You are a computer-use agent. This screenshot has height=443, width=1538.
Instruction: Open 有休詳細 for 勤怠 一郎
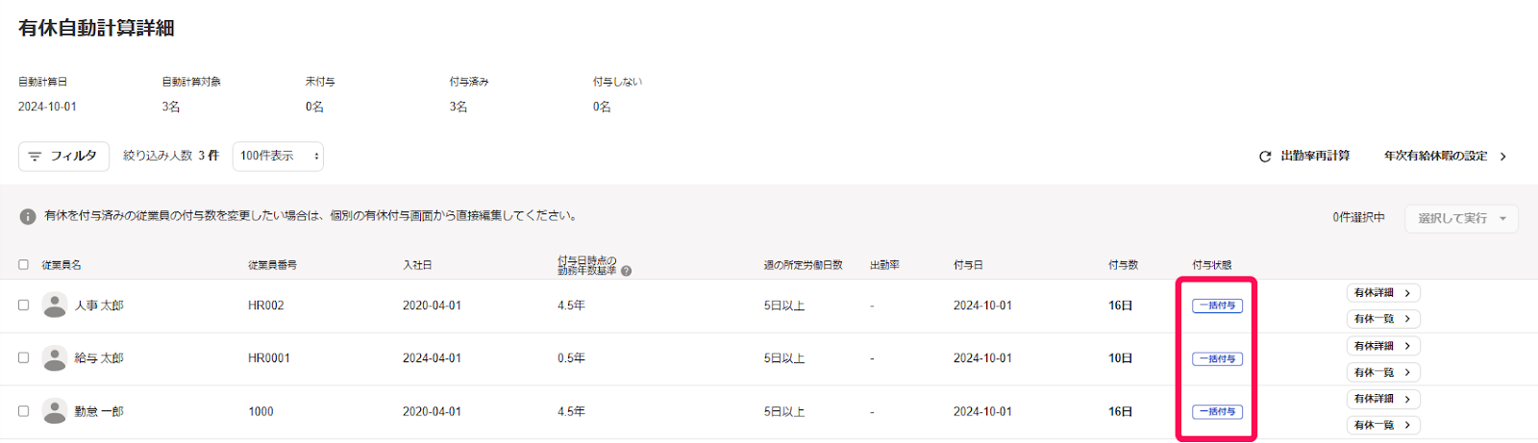click(1383, 399)
